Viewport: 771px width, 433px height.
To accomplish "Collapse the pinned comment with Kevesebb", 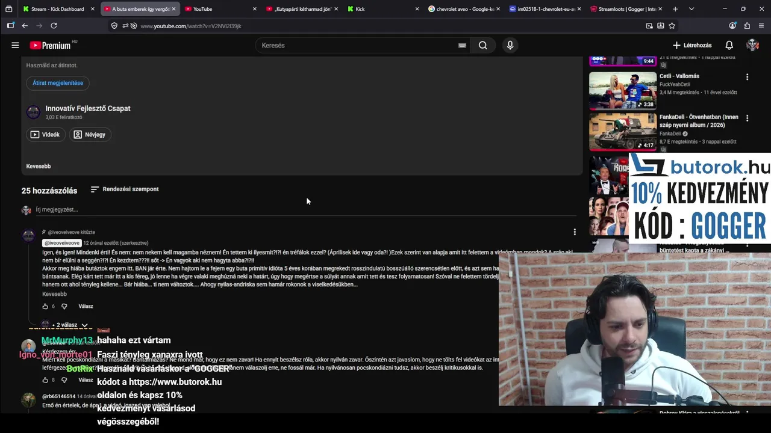I will pyautogui.click(x=54, y=294).
